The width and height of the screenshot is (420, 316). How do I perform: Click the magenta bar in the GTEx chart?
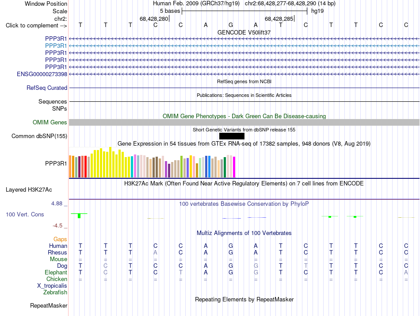(x=234, y=167)
